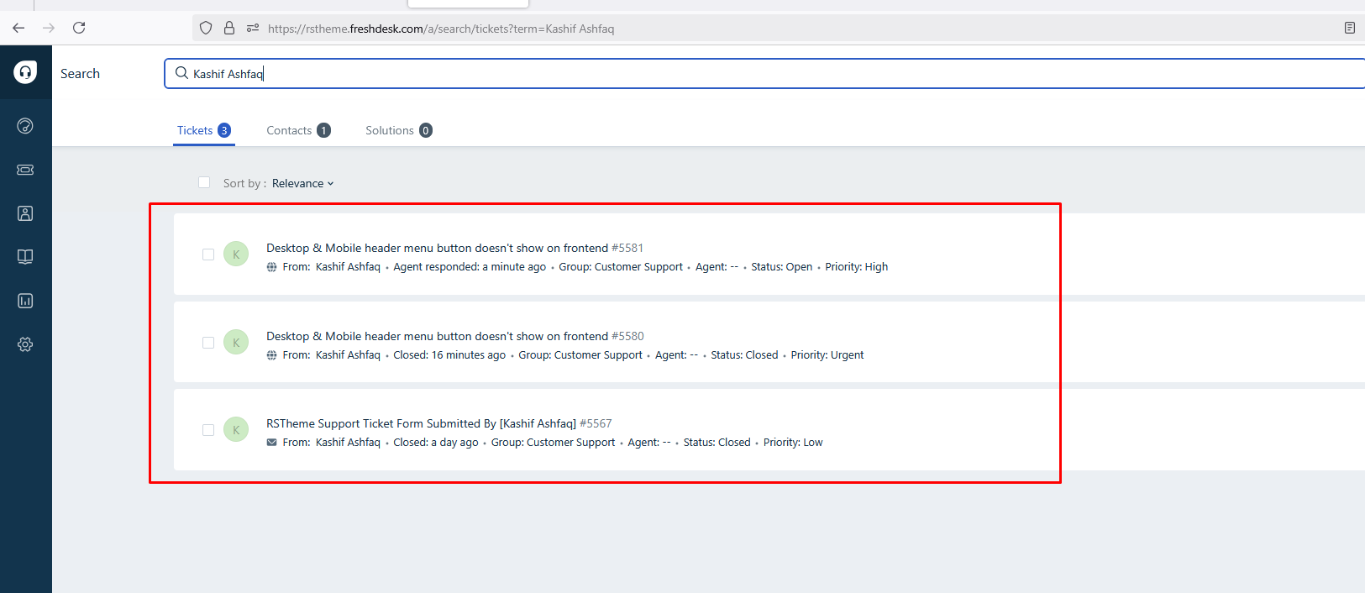Open the Solutions book icon in the sidebar
This screenshot has height=593, width=1365.
(25, 257)
